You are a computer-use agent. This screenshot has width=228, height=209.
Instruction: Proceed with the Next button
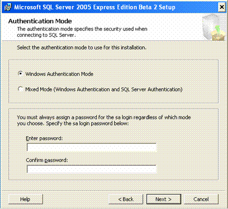pyautogui.click(x=164, y=199)
